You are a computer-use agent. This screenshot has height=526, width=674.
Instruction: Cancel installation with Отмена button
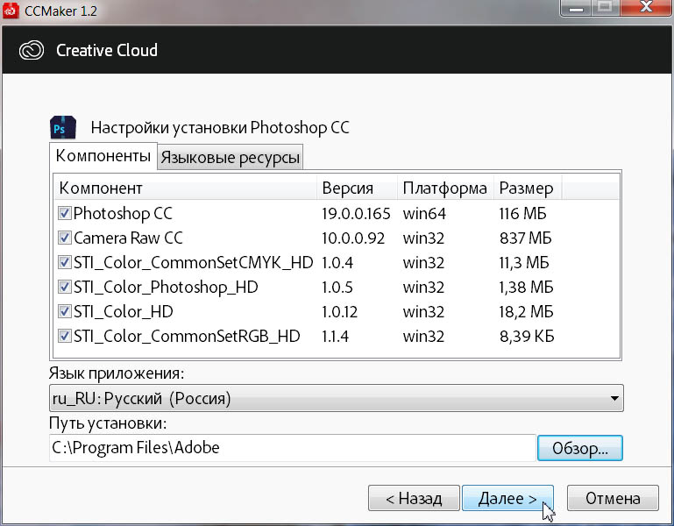(x=613, y=498)
